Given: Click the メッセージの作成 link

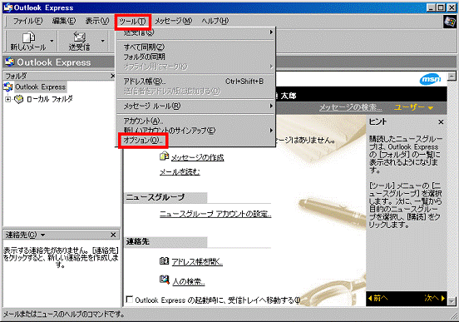Looking at the screenshot, I should [198, 157].
